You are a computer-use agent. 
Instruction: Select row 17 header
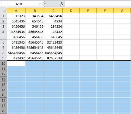click(x=3, y=100)
